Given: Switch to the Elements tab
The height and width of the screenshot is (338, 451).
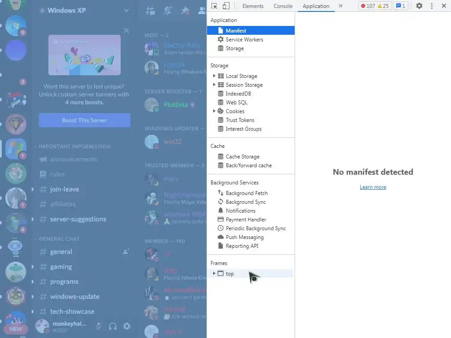Looking at the screenshot, I should point(253,6).
